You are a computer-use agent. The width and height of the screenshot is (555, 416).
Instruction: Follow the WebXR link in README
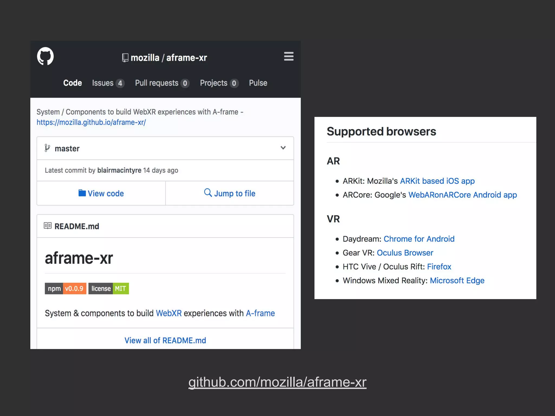click(x=169, y=313)
